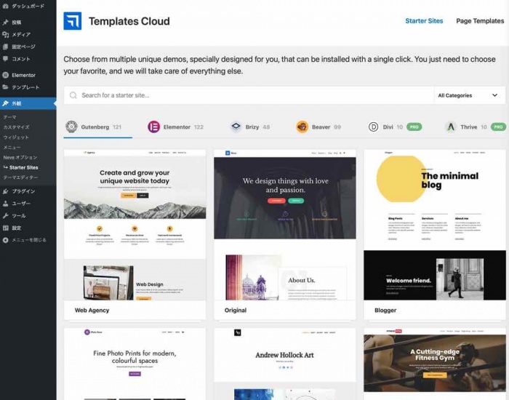The image size is (509, 400).
Task: Open the Andrew Hollock Art template preview
Action: tap(285, 364)
